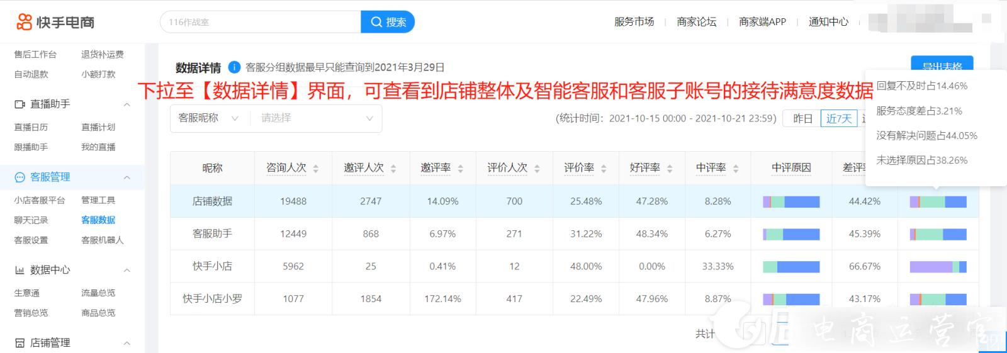
Task: Sort by 邀评人次 using sort arrows
Action: (x=393, y=169)
